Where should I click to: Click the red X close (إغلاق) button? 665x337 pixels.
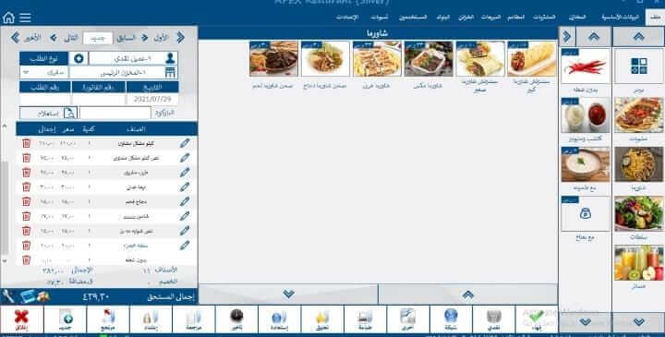coord(21,319)
